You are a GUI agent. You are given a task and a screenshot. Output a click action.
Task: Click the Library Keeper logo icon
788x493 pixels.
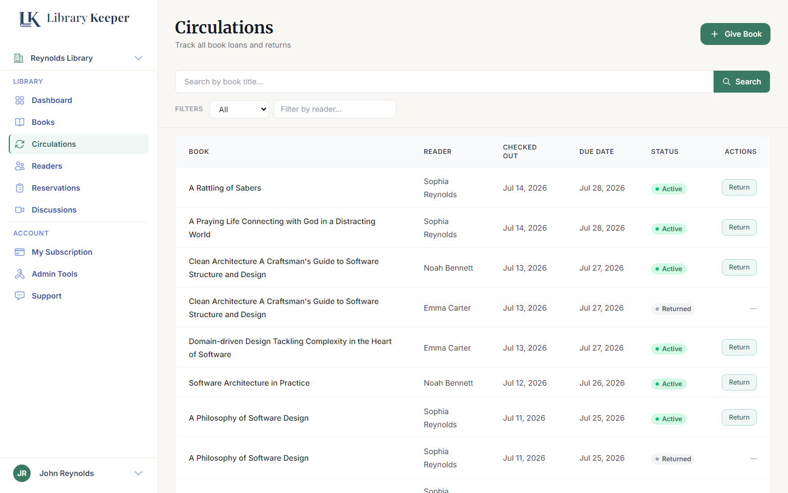tap(30, 19)
